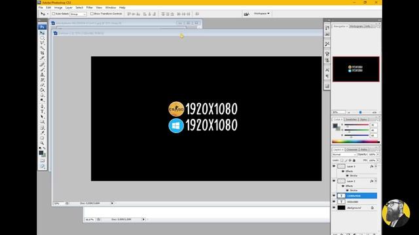Collapse Layer 2 effects arrow
The width and height of the screenshot is (419, 235).
coord(376,181)
